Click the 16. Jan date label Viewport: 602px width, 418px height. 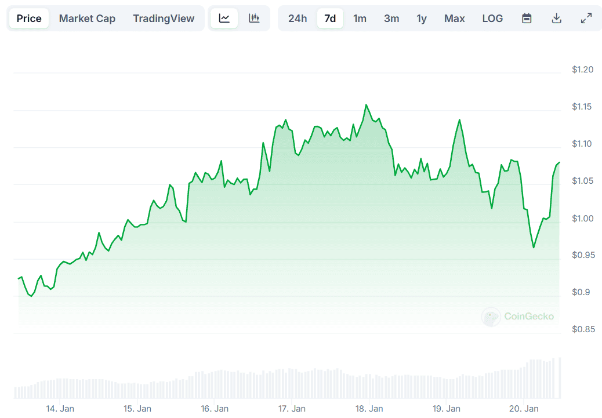tap(214, 409)
